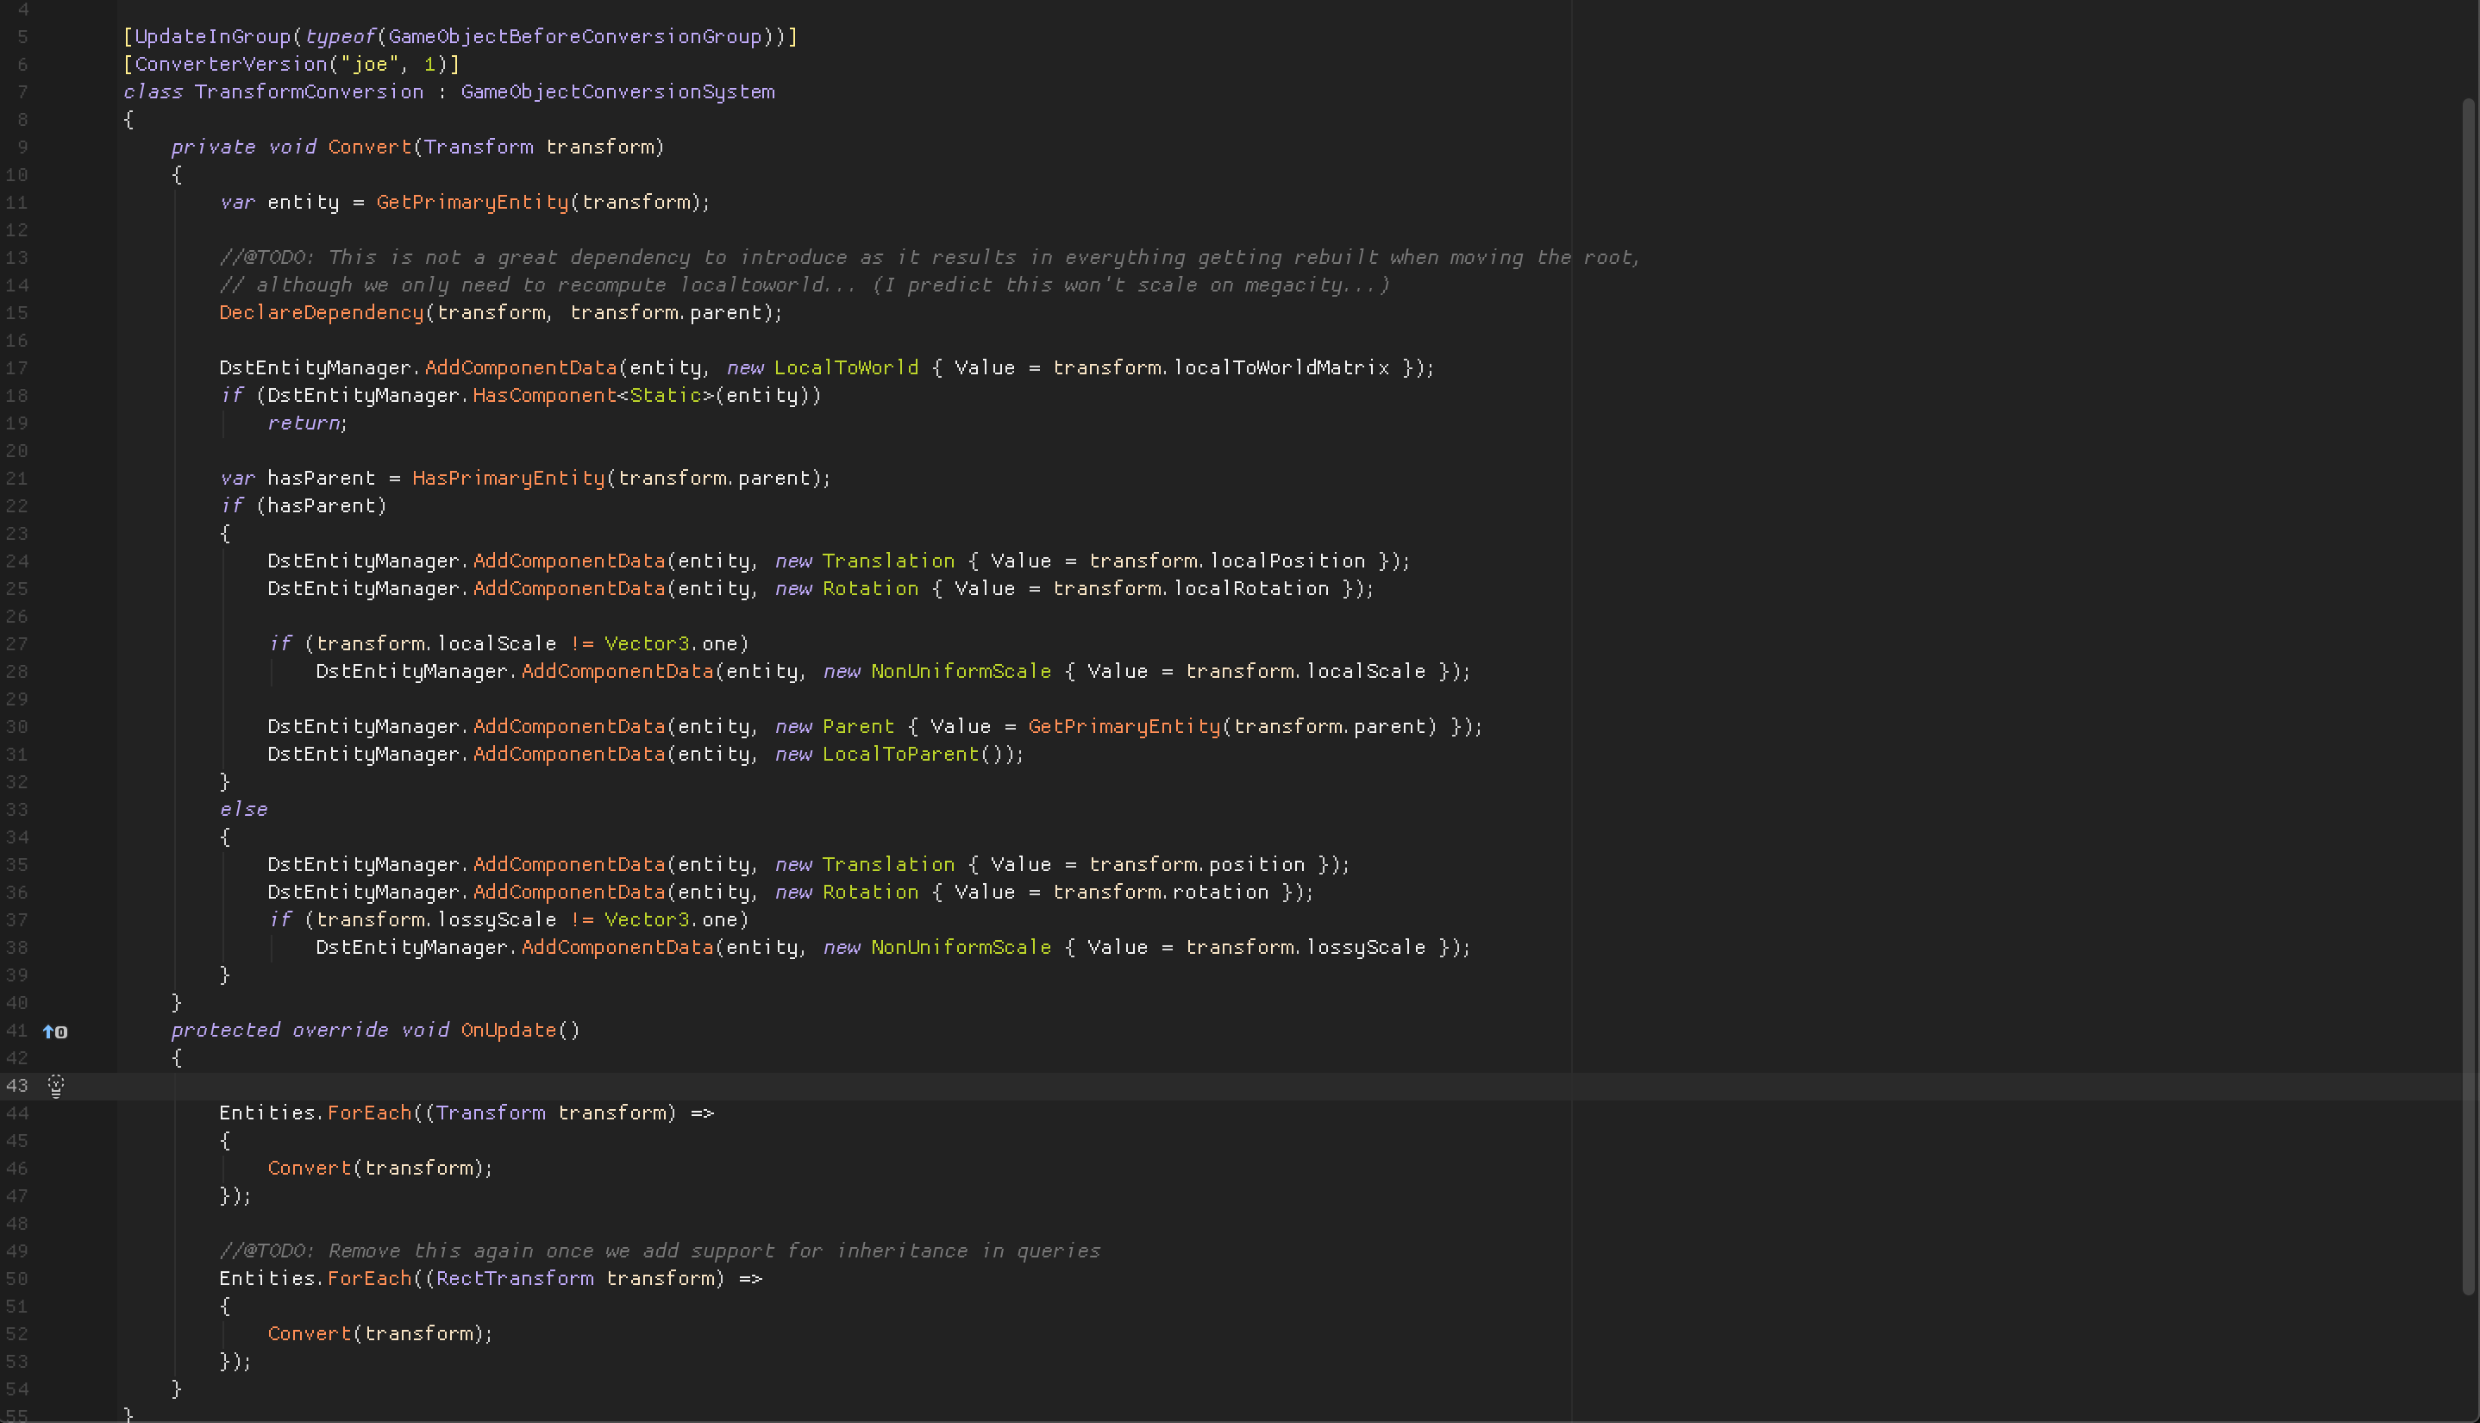Click the Convert call on line 46
Viewport: 2480px width, 1423px height.
pyautogui.click(x=309, y=1169)
